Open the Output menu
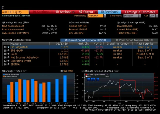 (86, 12)
